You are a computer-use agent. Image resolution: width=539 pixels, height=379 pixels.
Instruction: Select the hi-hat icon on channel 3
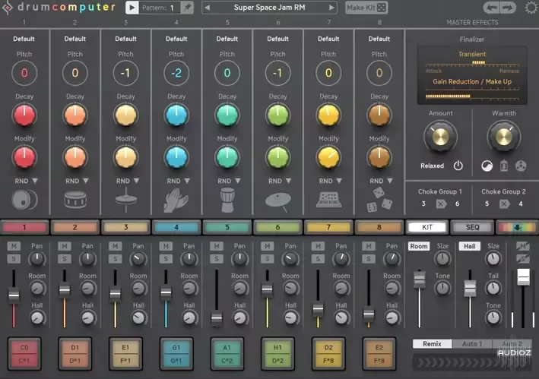click(125, 200)
